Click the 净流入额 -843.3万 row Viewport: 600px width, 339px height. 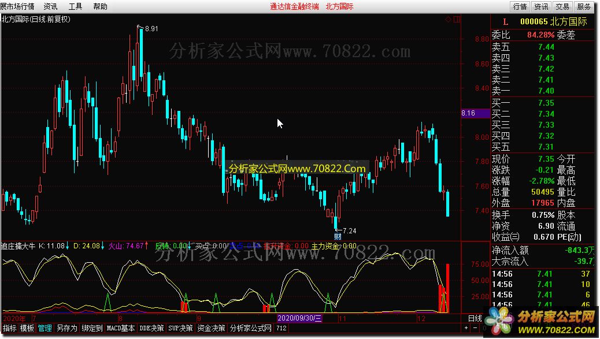(543, 250)
